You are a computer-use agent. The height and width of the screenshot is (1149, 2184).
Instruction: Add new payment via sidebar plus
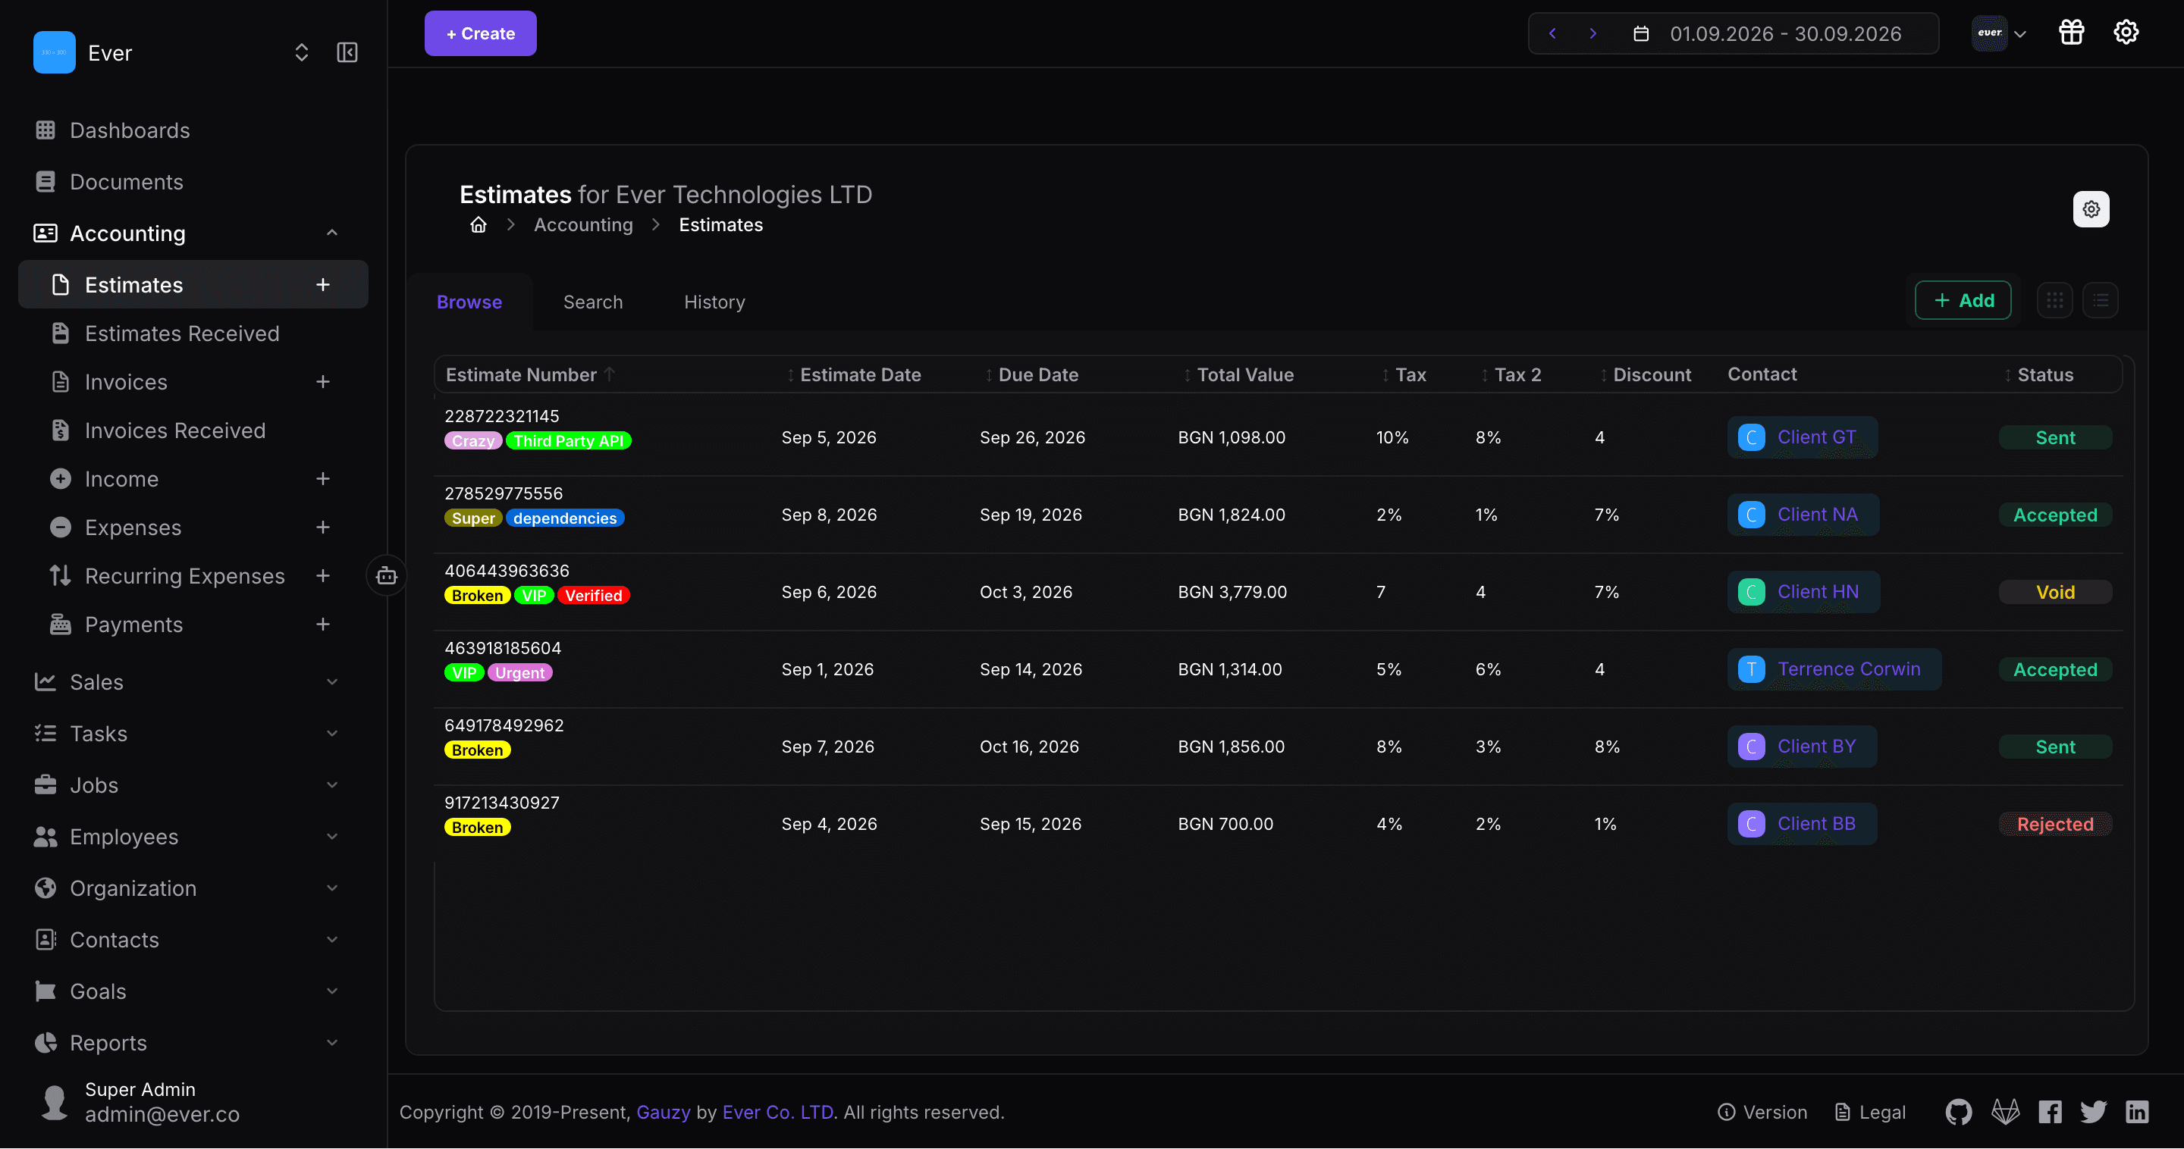(x=322, y=624)
